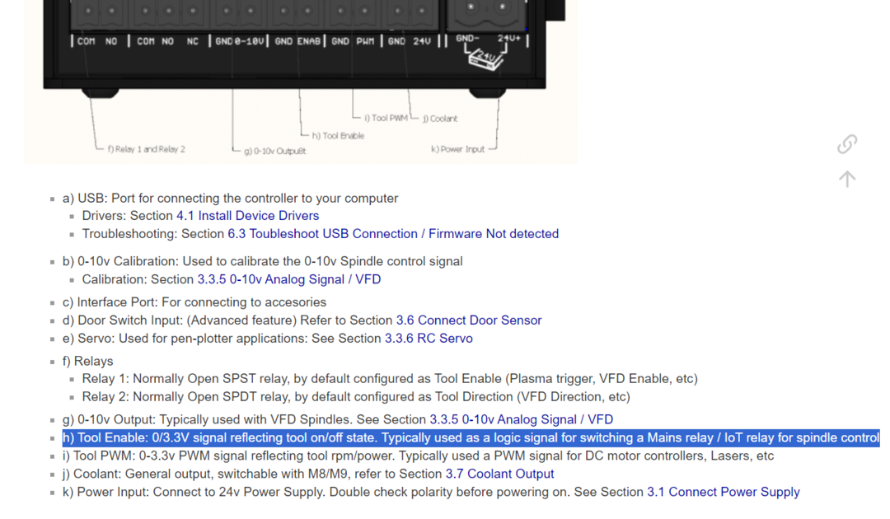Click the GND ENAB terminal label on the board

[x=297, y=41]
